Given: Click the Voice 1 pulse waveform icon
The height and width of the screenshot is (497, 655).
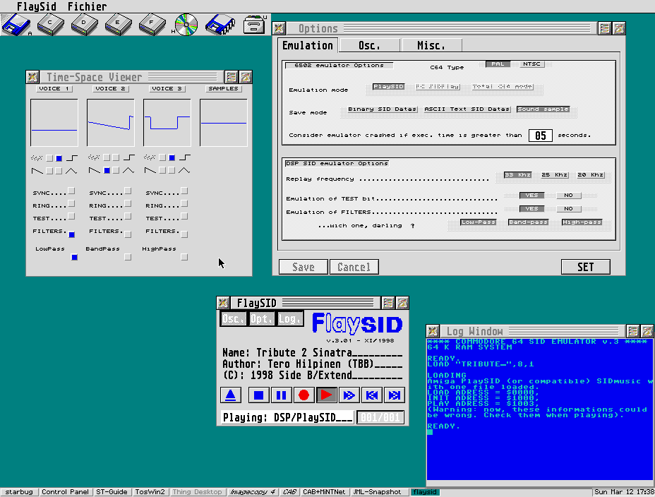Looking at the screenshot, I should point(72,158).
